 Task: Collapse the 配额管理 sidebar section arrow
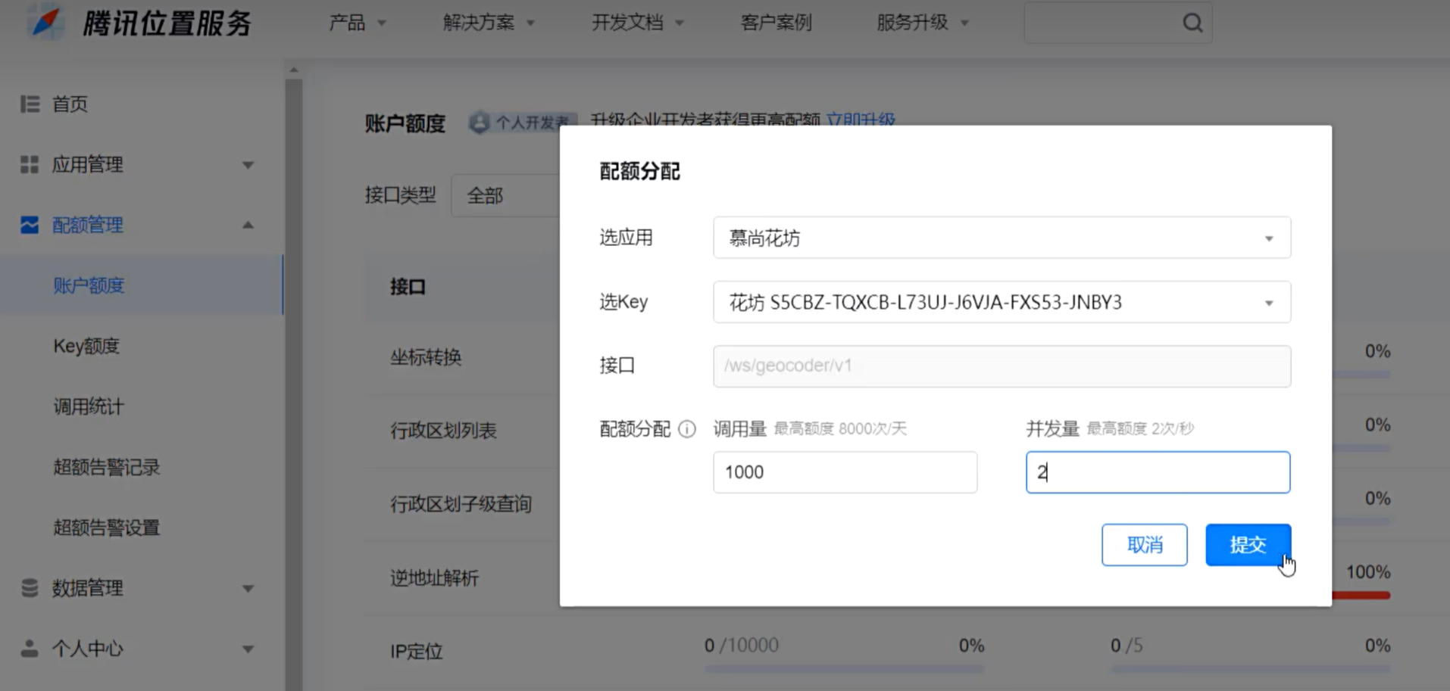[x=248, y=225]
